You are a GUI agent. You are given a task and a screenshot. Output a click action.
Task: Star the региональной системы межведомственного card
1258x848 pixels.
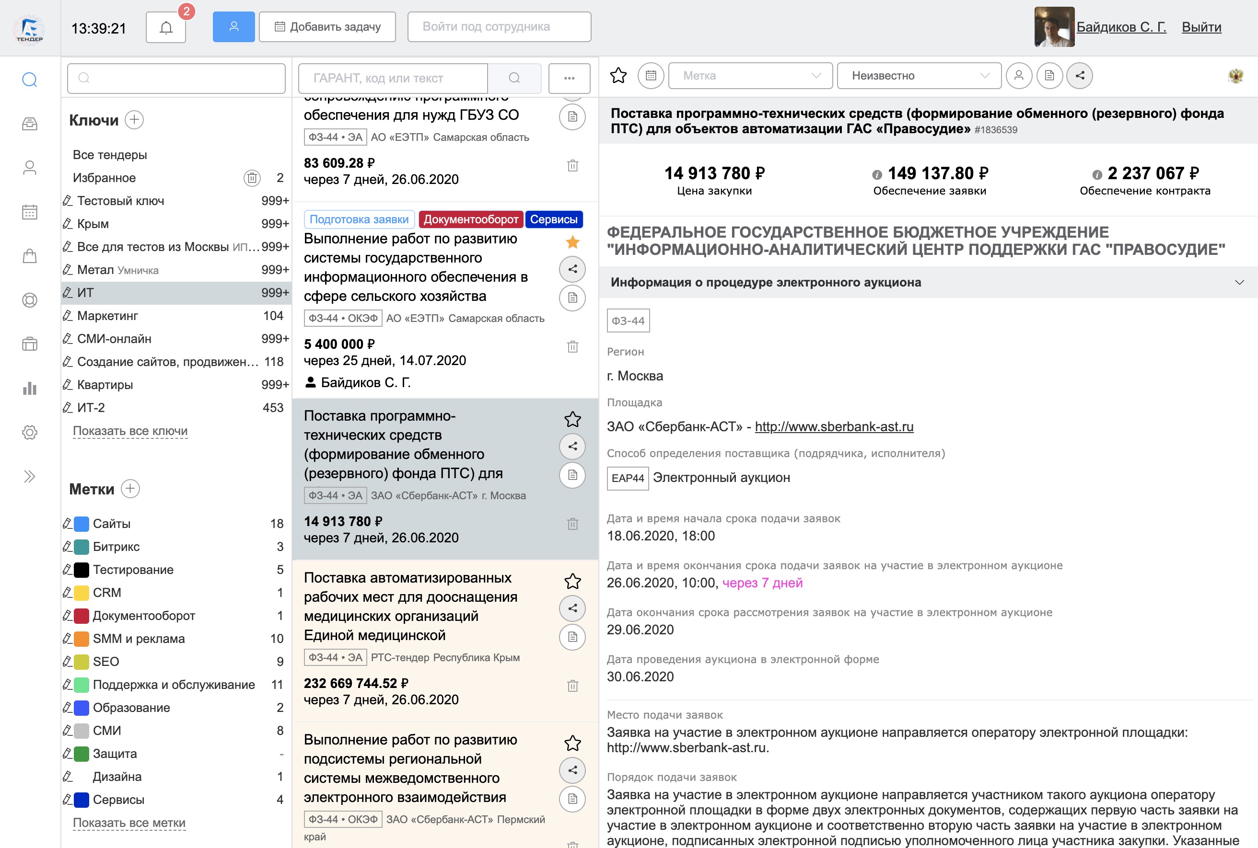[x=572, y=743]
